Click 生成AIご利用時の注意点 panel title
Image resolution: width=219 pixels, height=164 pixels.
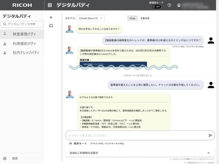[84, 153]
